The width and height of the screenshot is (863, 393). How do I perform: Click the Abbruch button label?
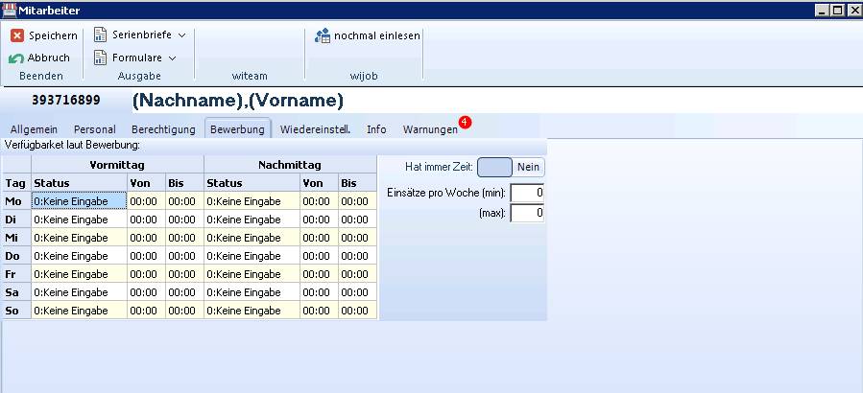coord(48,58)
